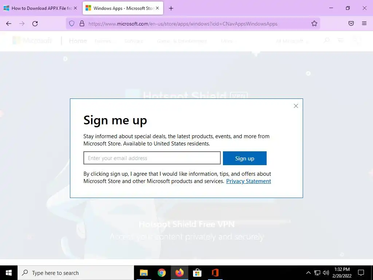Viewport: 373px width, 280px height.
Task: Click the browser Back arrow
Action: pos(9,24)
